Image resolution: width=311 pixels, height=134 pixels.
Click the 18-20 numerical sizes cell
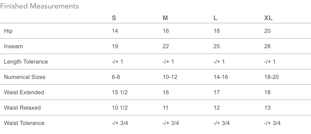click(271, 77)
